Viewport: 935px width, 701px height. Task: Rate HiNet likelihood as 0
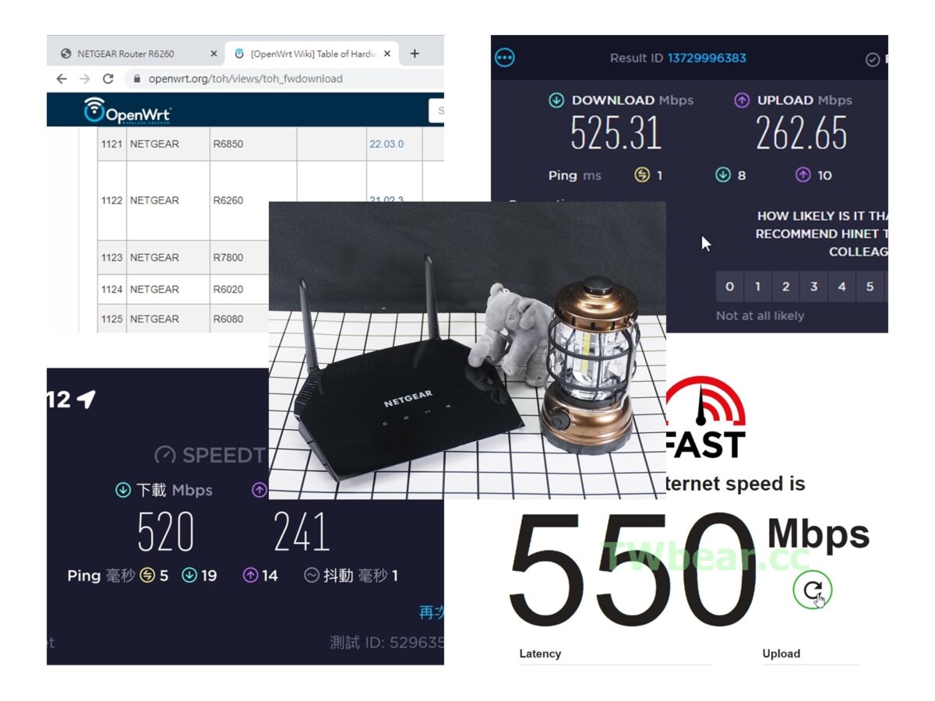pyautogui.click(x=729, y=287)
